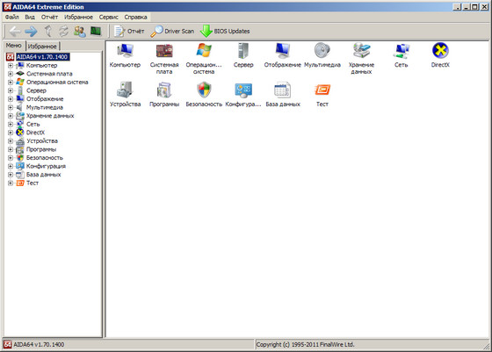Screen dimensions: 492x352
Task: Click the Отчёт toolbar button
Action: (129, 31)
